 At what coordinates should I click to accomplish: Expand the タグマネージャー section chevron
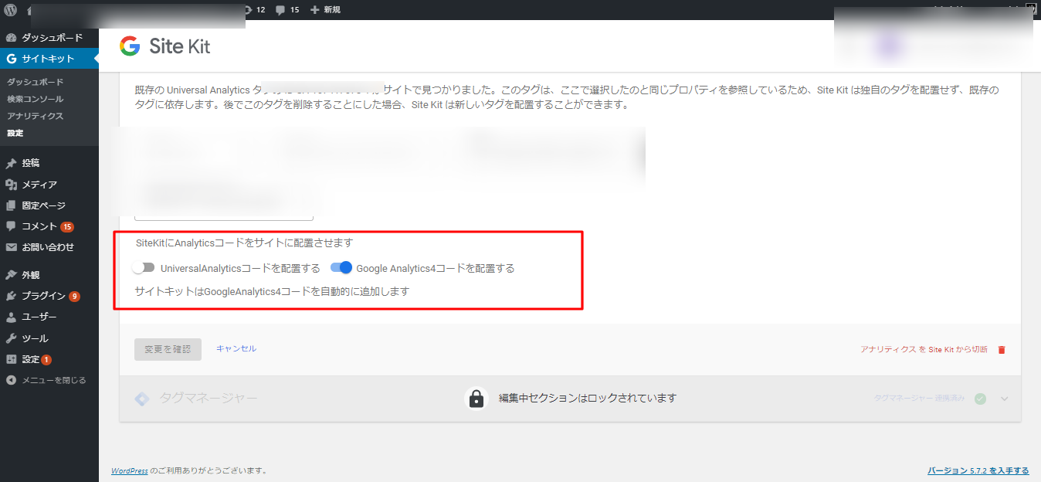click(1005, 399)
